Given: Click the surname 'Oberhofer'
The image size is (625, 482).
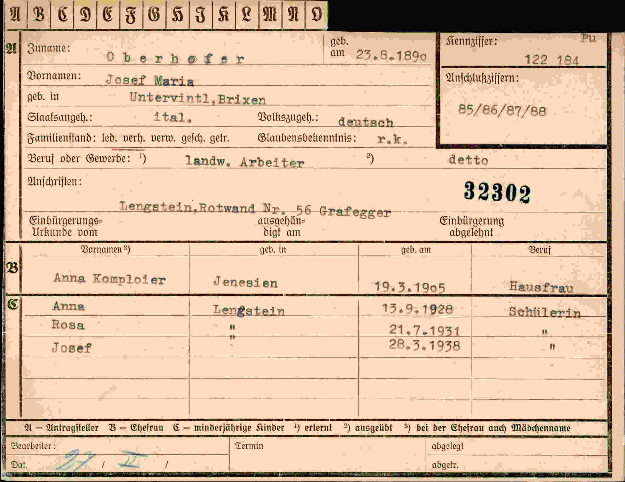Looking at the screenshot, I should point(175,58).
